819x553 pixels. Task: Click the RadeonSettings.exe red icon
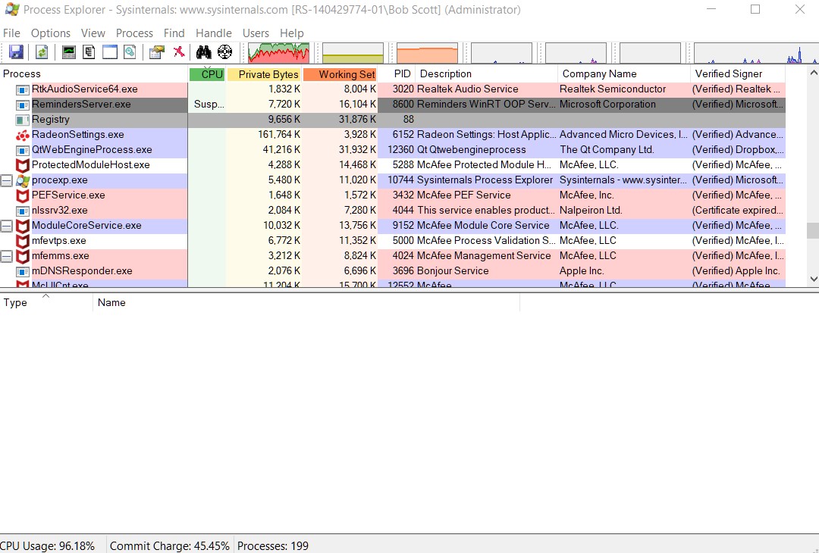(23, 135)
